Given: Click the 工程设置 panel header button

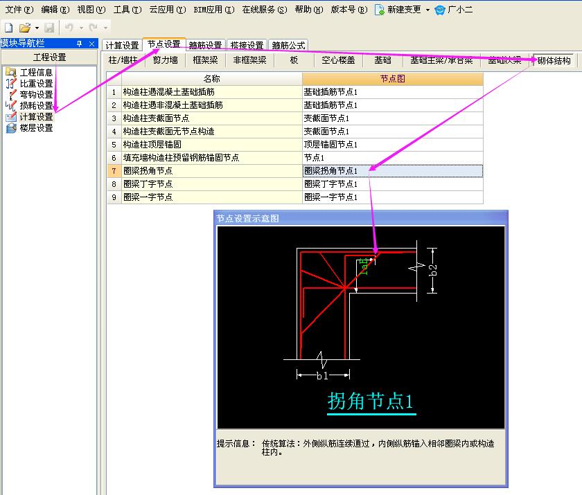Looking at the screenshot, I should click(x=49, y=57).
